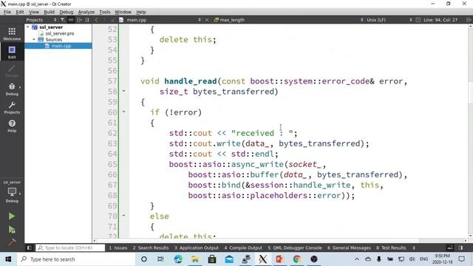Fold handle_read function at line 58
The image size is (473, 266).
pyautogui.click(x=123, y=91)
